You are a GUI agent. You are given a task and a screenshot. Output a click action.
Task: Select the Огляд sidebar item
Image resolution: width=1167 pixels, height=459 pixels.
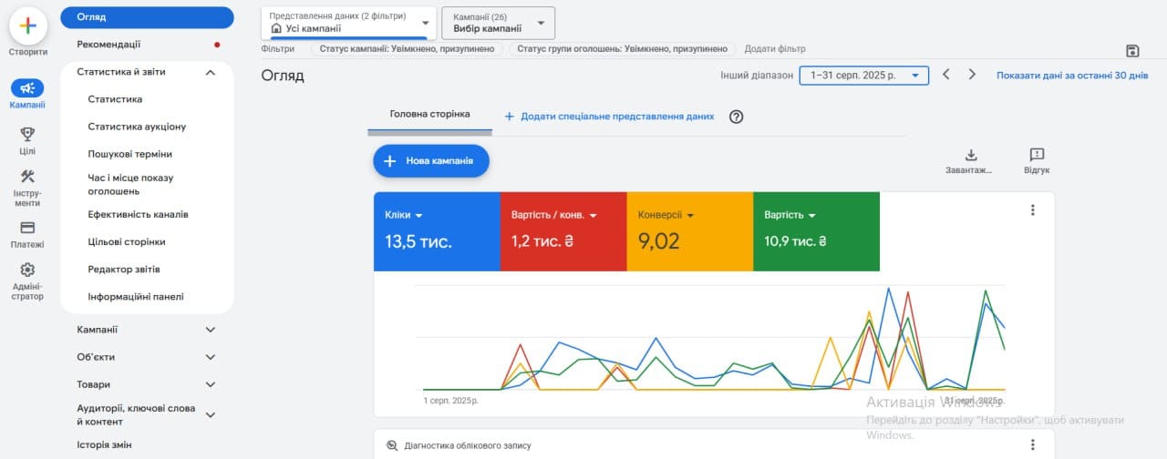coord(147,17)
